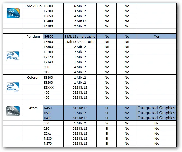Click '2 Mb L2' in E4300 row

click(80, 26)
